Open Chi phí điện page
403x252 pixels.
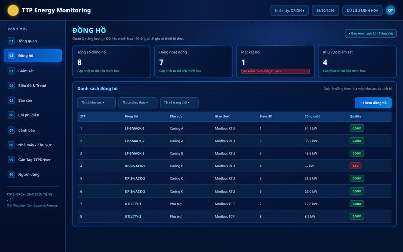pyautogui.click(x=33, y=115)
